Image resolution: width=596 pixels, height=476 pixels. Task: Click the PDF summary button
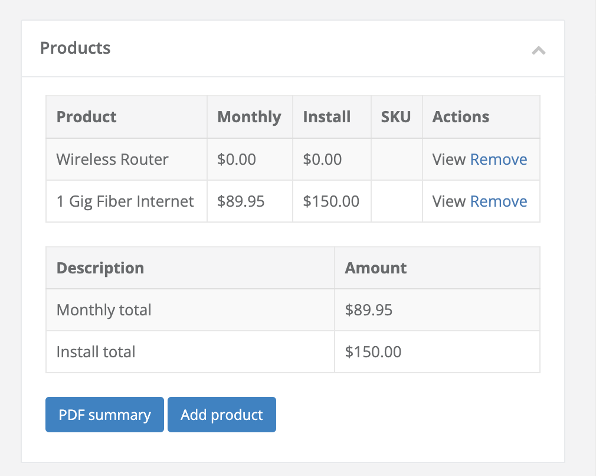point(104,415)
